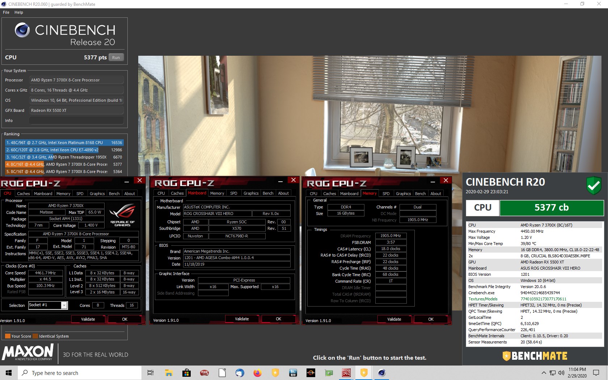The image size is (608, 380).
Task: Open the File menu in Cinebench
Action: coord(6,12)
